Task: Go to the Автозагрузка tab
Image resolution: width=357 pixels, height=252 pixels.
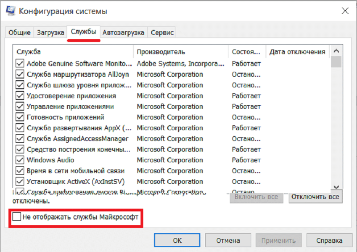Action: click(x=124, y=33)
